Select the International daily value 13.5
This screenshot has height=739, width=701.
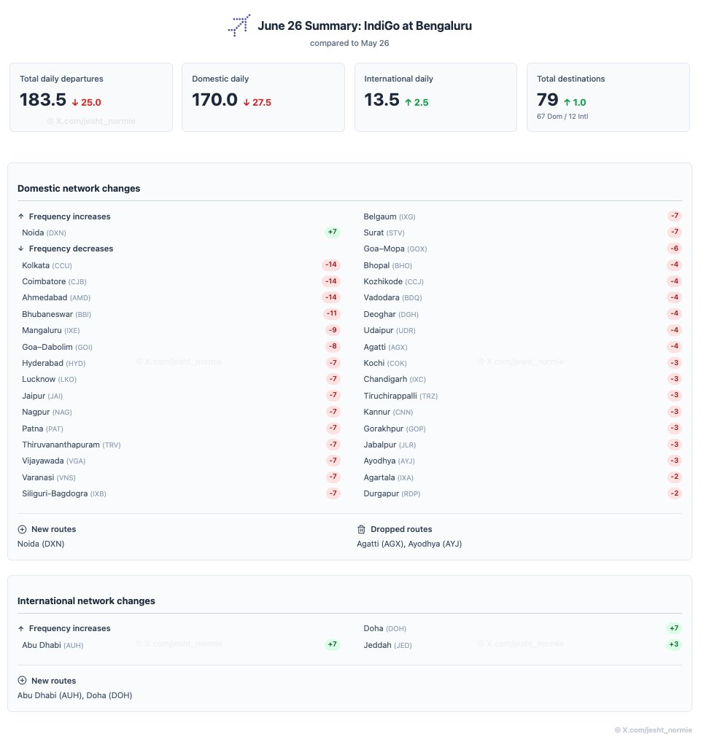[382, 100]
